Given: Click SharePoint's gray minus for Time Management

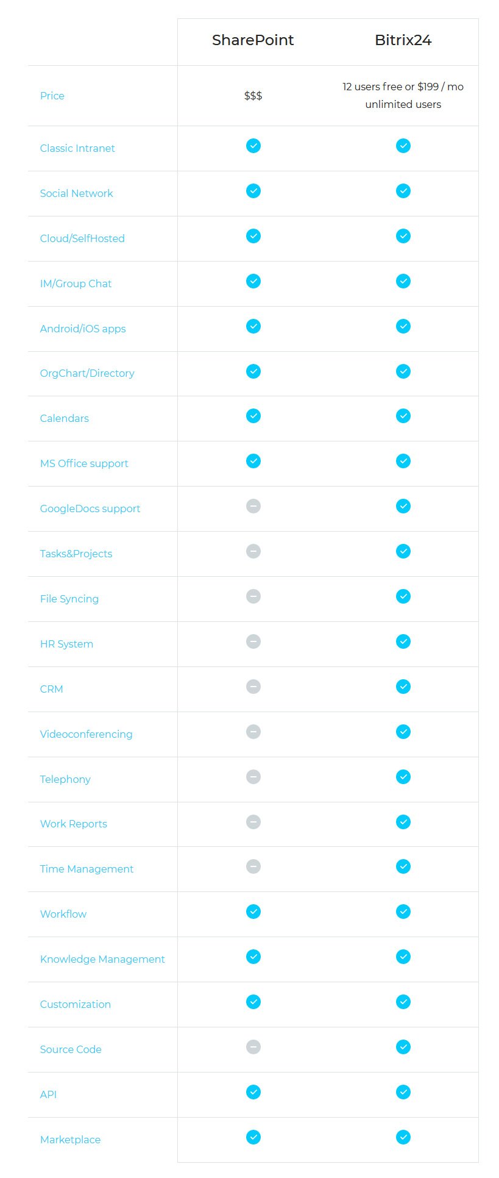Looking at the screenshot, I should [x=253, y=866].
